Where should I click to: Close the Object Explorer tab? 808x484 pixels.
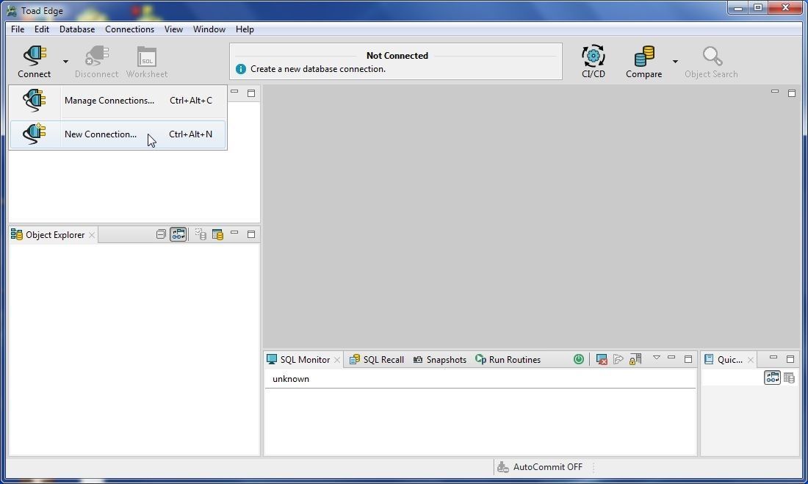pyautogui.click(x=92, y=235)
